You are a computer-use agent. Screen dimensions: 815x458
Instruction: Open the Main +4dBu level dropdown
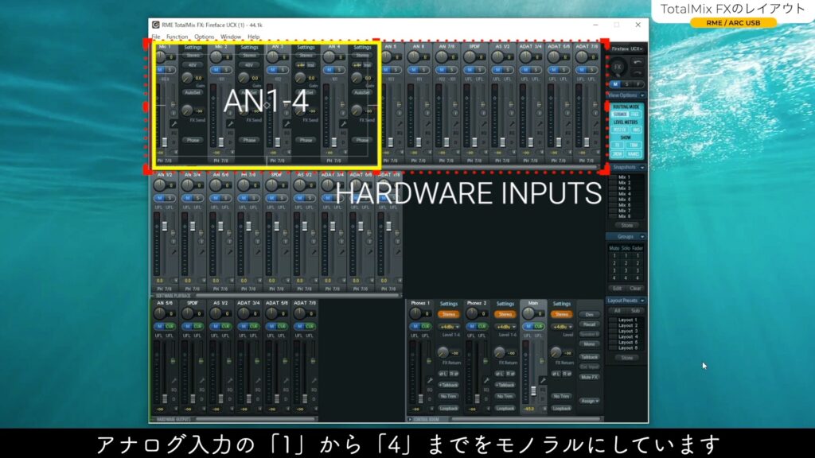point(561,327)
